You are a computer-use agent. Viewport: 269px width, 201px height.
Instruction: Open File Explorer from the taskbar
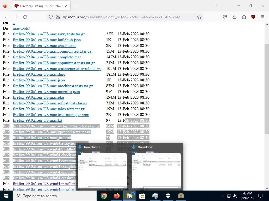pyautogui.click(x=129, y=196)
